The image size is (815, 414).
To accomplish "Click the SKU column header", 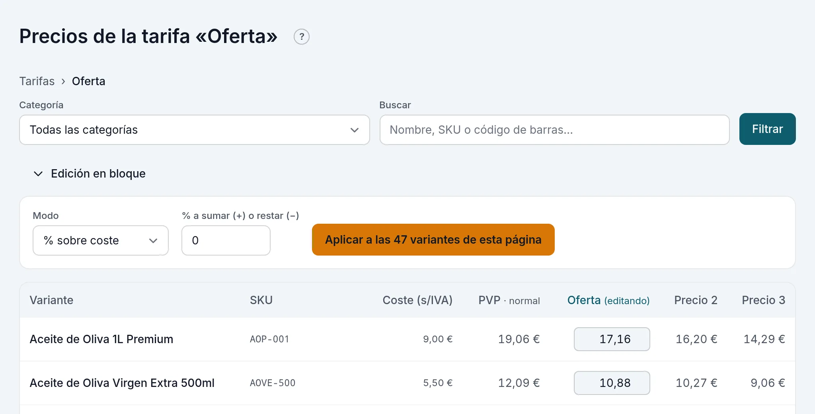I will 261,300.
